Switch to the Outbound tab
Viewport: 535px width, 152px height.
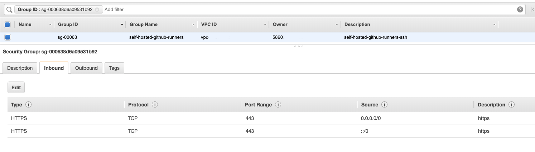[x=86, y=68]
